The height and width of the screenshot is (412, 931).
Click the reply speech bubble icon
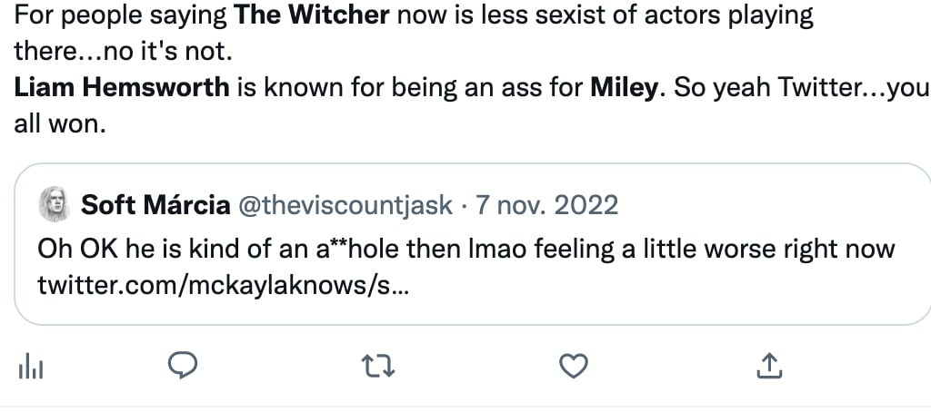click(185, 366)
